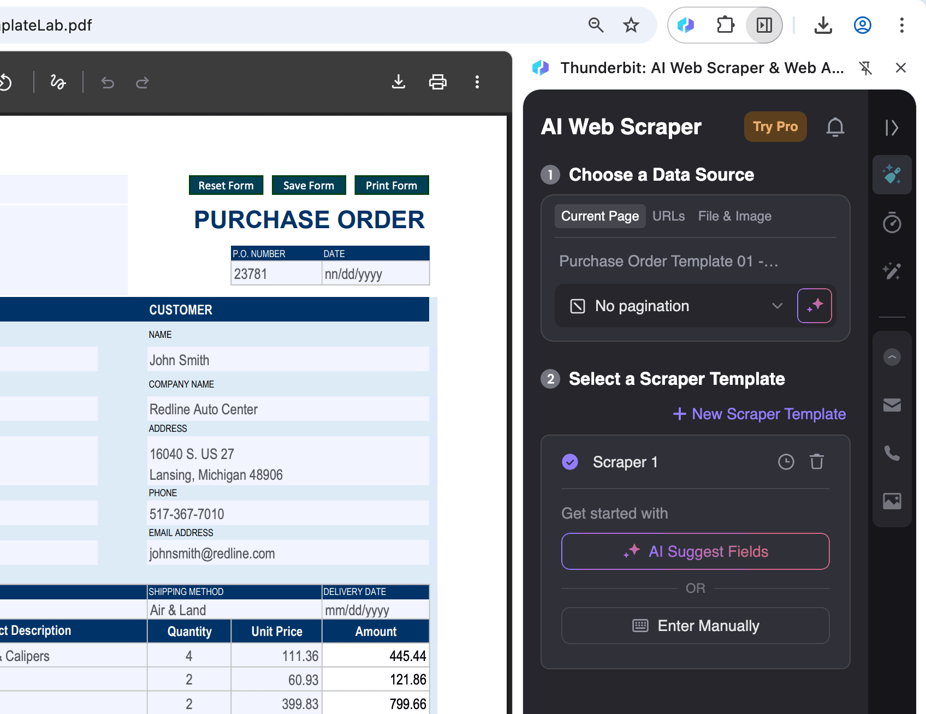Open the Chrome downloads icon
Viewport: 926px width, 714px height.
(823, 25)
